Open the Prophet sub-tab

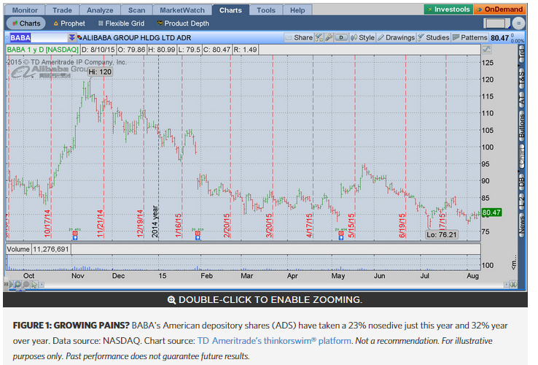[69, 23]
